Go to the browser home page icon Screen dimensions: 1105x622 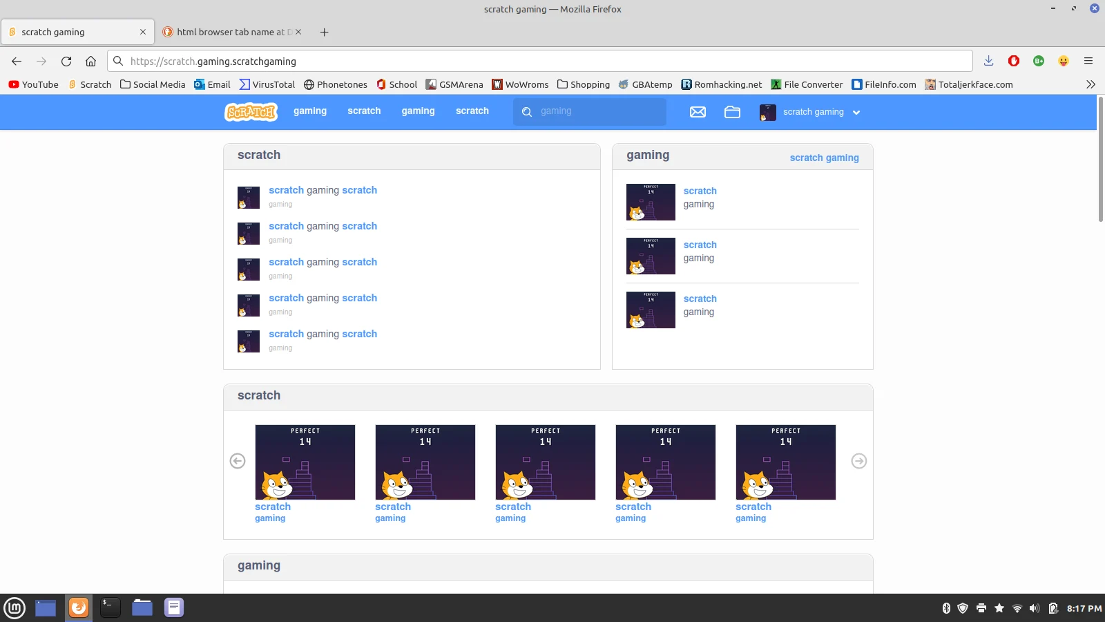pos(90,61)
